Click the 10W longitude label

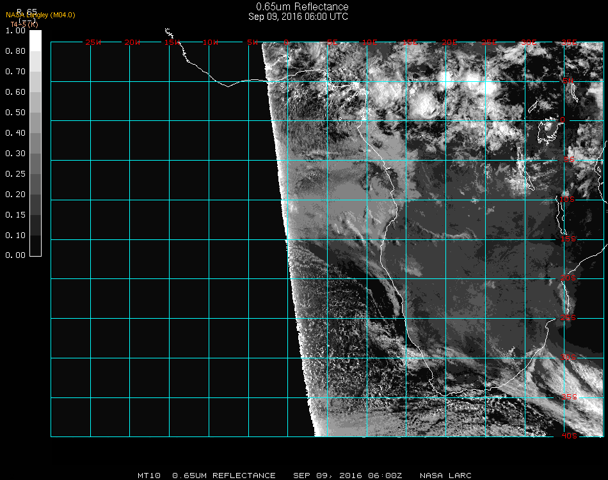pos(211,43)
